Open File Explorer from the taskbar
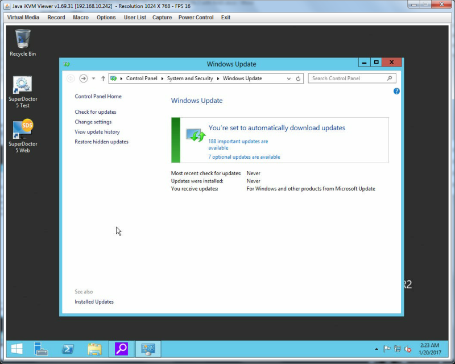This screenshot has width=455, height=364. pos(94,349)
